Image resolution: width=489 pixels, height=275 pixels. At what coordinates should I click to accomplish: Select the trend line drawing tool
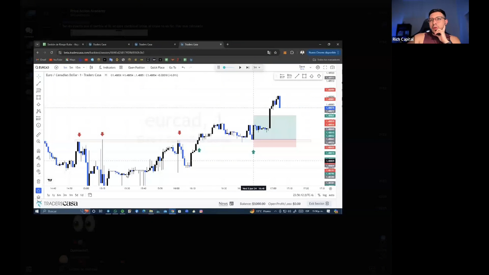[39, 84]
